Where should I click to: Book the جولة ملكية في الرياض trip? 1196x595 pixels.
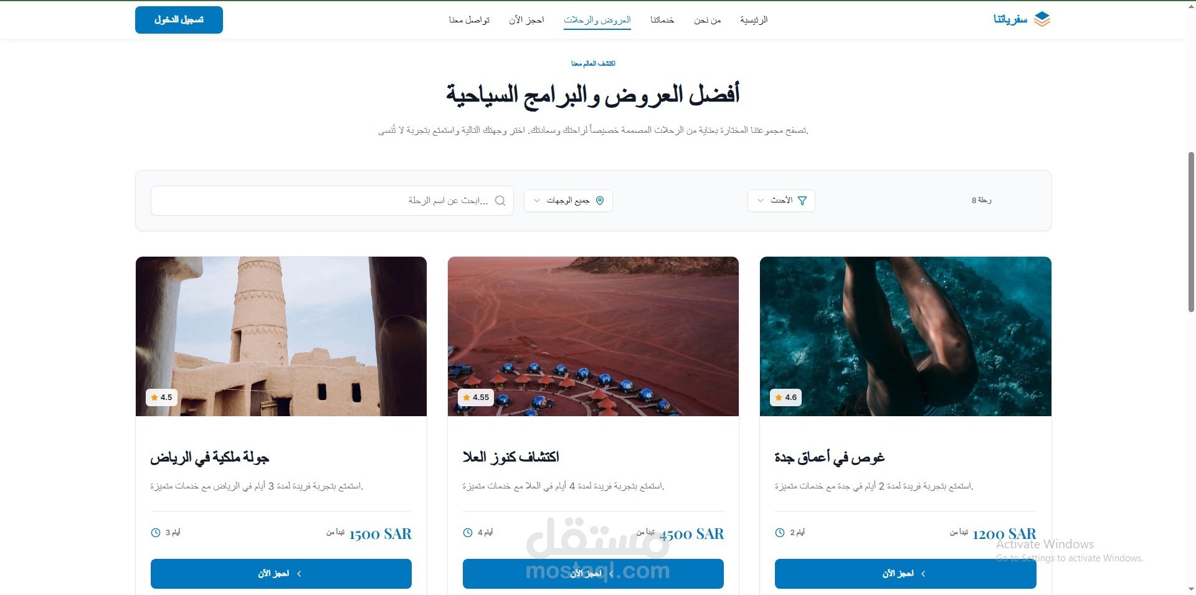pyautogui.click(x=281, y=574)
